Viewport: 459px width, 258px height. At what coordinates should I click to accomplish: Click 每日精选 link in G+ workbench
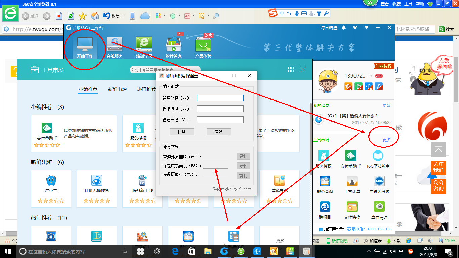(x=329, y=28)
